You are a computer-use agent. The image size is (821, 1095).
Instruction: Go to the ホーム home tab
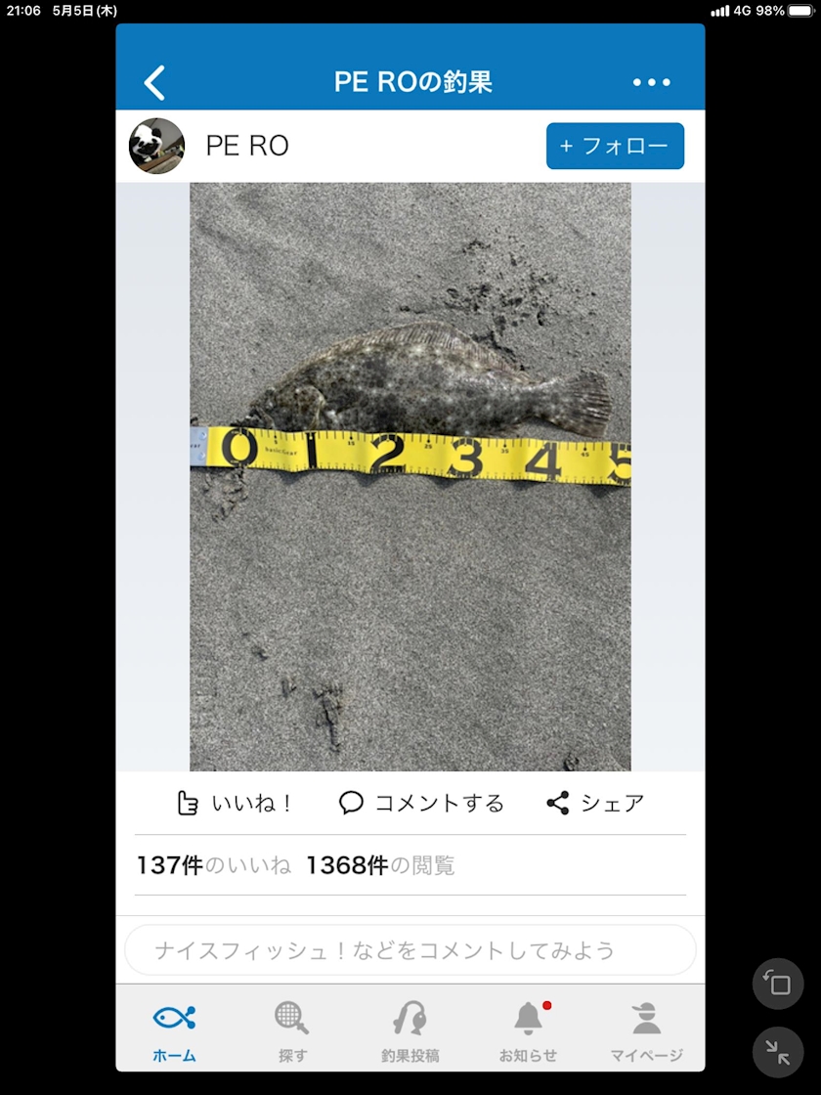tap(174, 1031)
